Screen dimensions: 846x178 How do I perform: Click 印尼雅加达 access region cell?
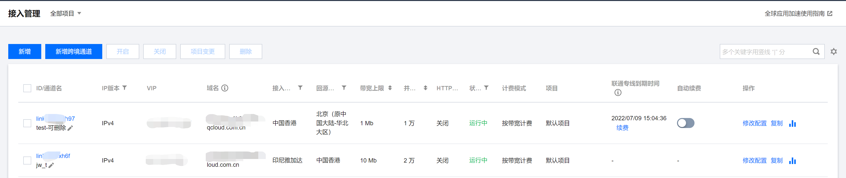click(287, 160)
